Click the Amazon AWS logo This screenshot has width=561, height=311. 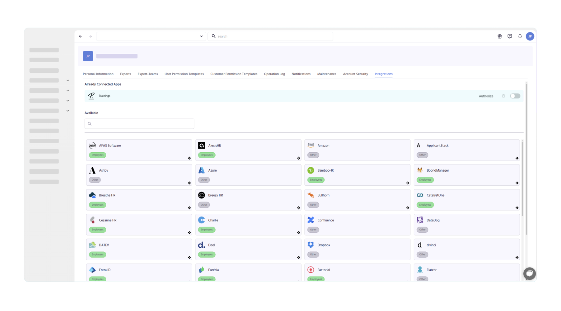[x=311, y=145]
